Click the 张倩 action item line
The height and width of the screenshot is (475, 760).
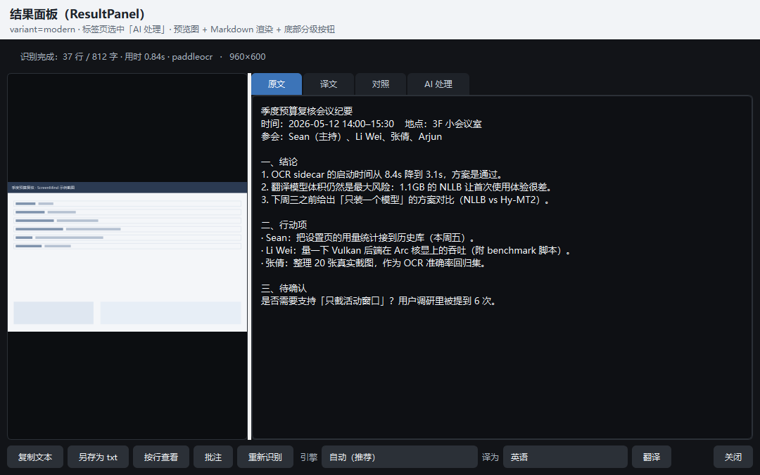374,263
